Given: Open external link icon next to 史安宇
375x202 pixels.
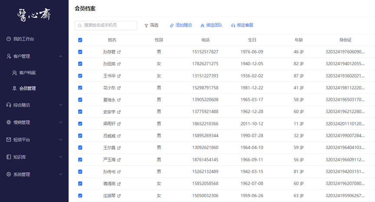Looking at the screenshot, I should pyautogui.click(x=119, y=112).
